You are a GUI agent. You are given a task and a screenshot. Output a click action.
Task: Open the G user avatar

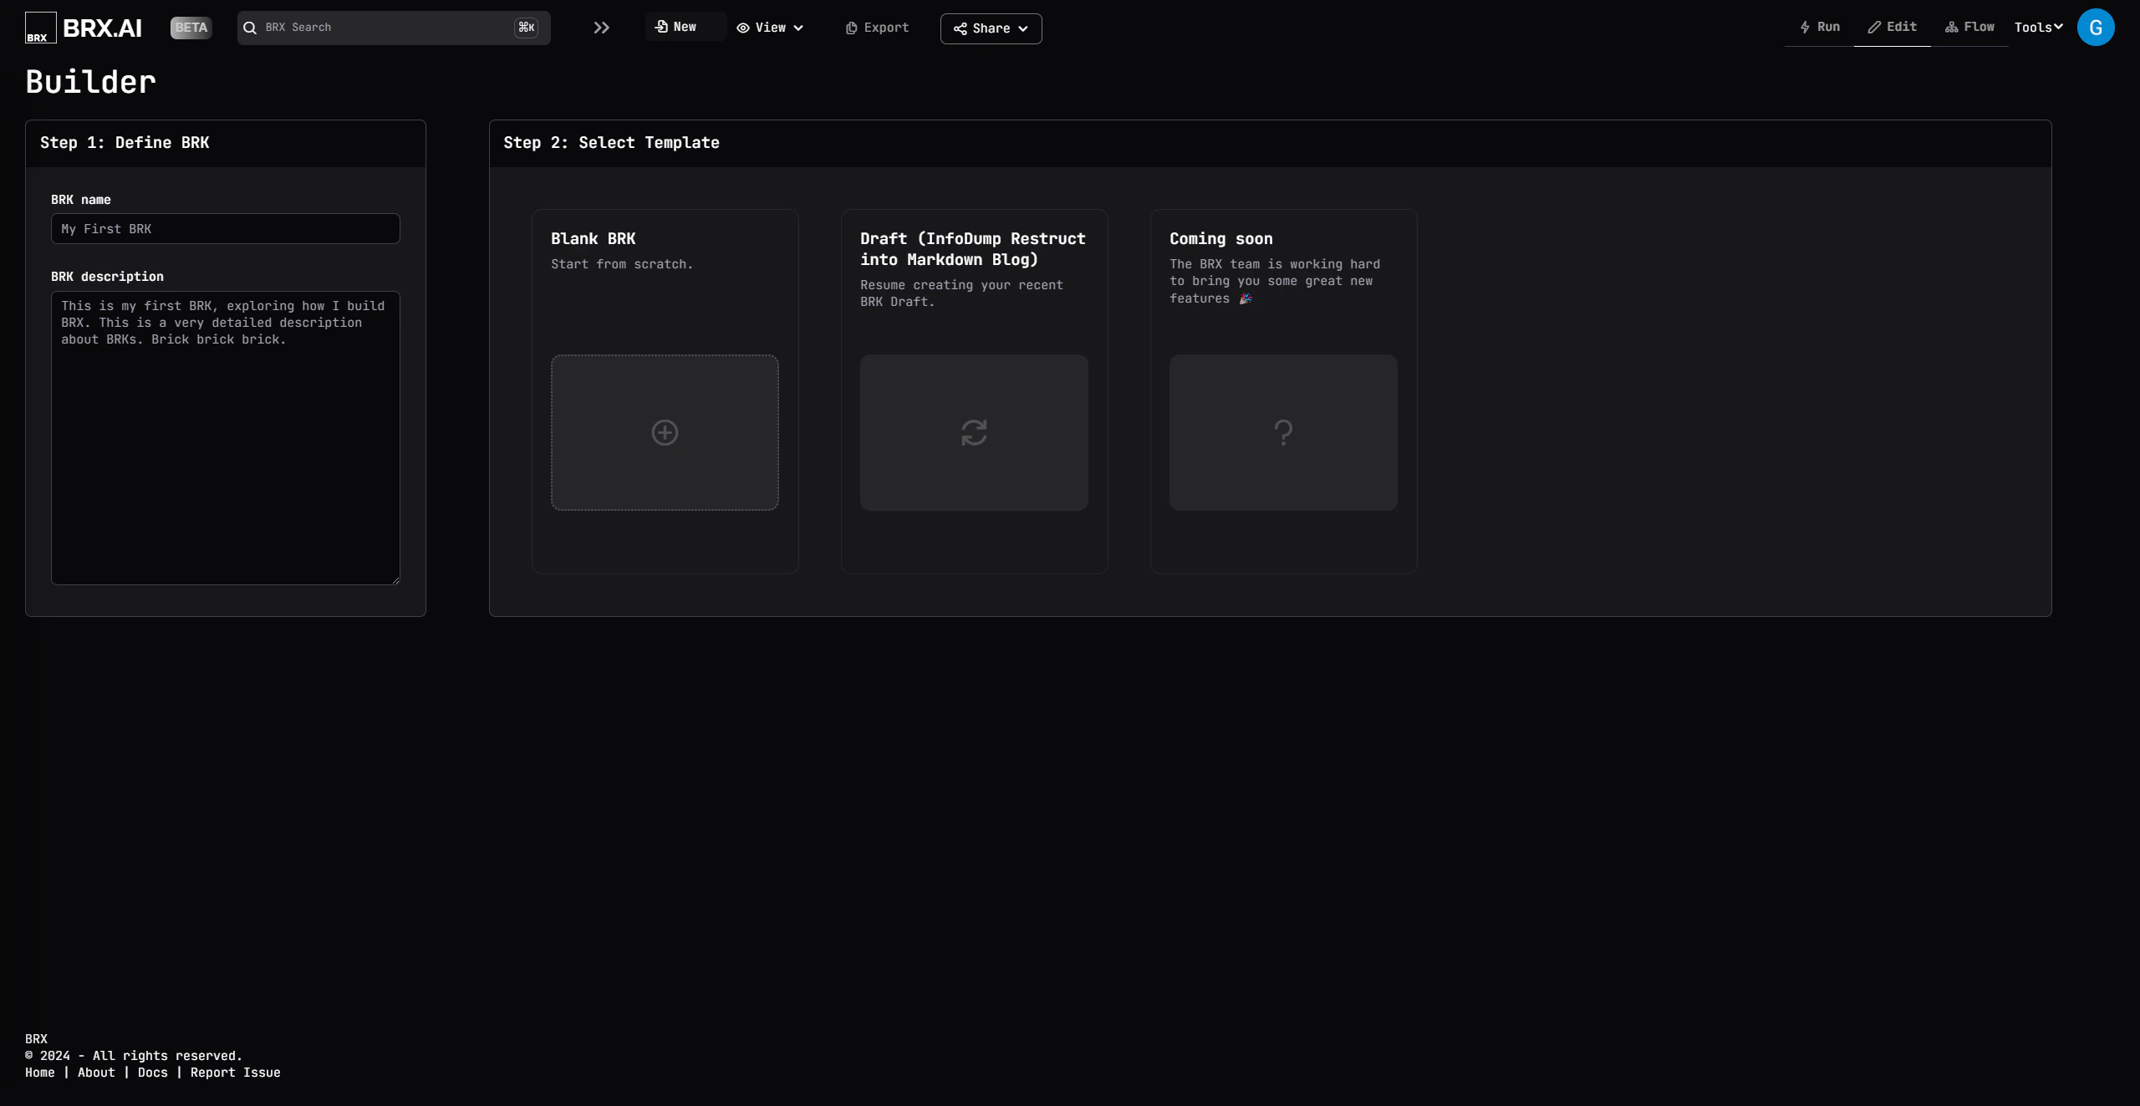[x=2095, y=28]
